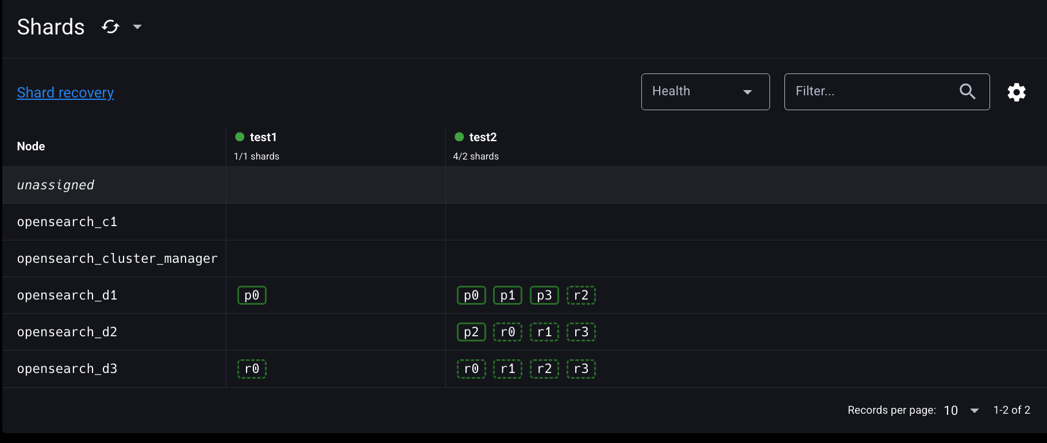Select test2 r2 replica on opensearch_d1
Screen dimensions: 1047x443
[x=581, y=296]
